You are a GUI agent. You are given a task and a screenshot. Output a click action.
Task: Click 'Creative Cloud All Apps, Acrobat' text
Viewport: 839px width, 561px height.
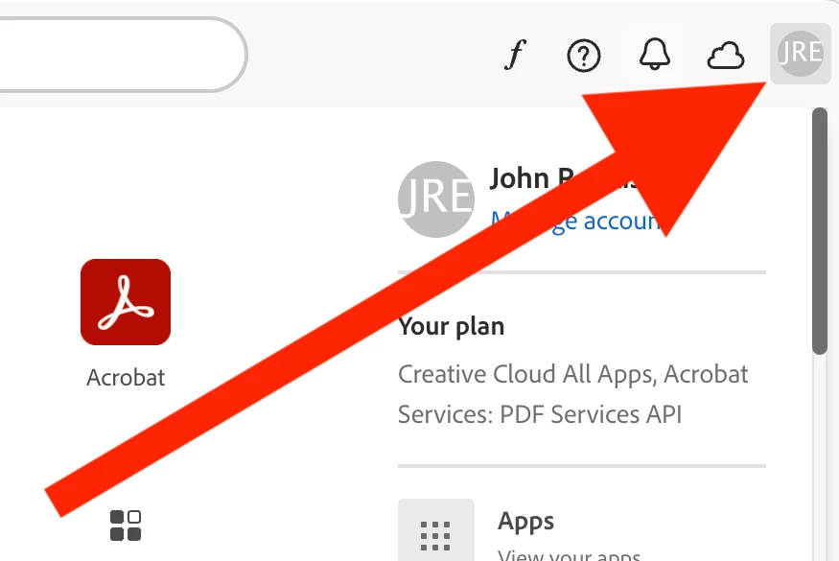(573, 374)
